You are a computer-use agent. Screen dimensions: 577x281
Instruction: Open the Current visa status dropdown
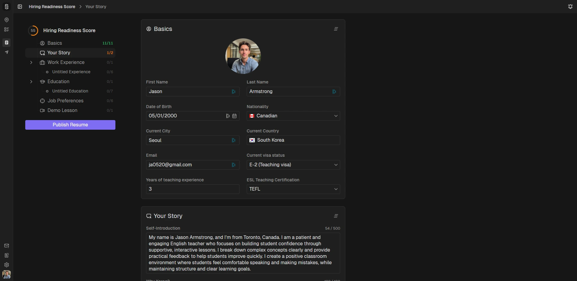tap(293, 165)
